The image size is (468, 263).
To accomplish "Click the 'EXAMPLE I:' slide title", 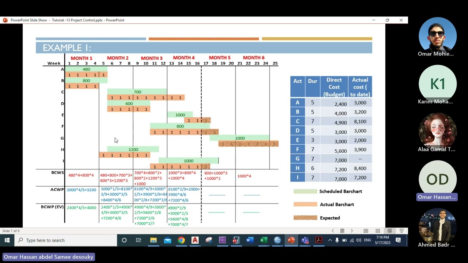I will [67, 48].
